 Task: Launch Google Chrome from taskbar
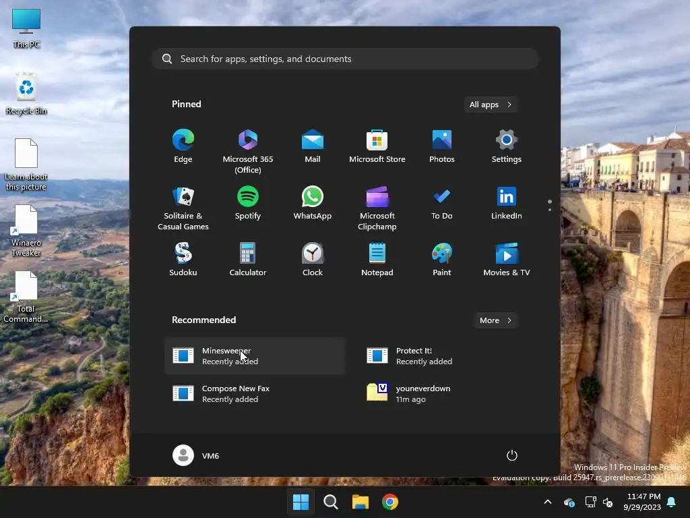click(x=390, y=502)
